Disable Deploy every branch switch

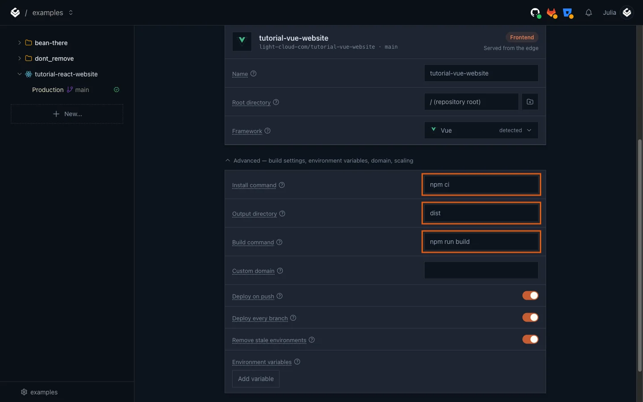tap(530, 318)
